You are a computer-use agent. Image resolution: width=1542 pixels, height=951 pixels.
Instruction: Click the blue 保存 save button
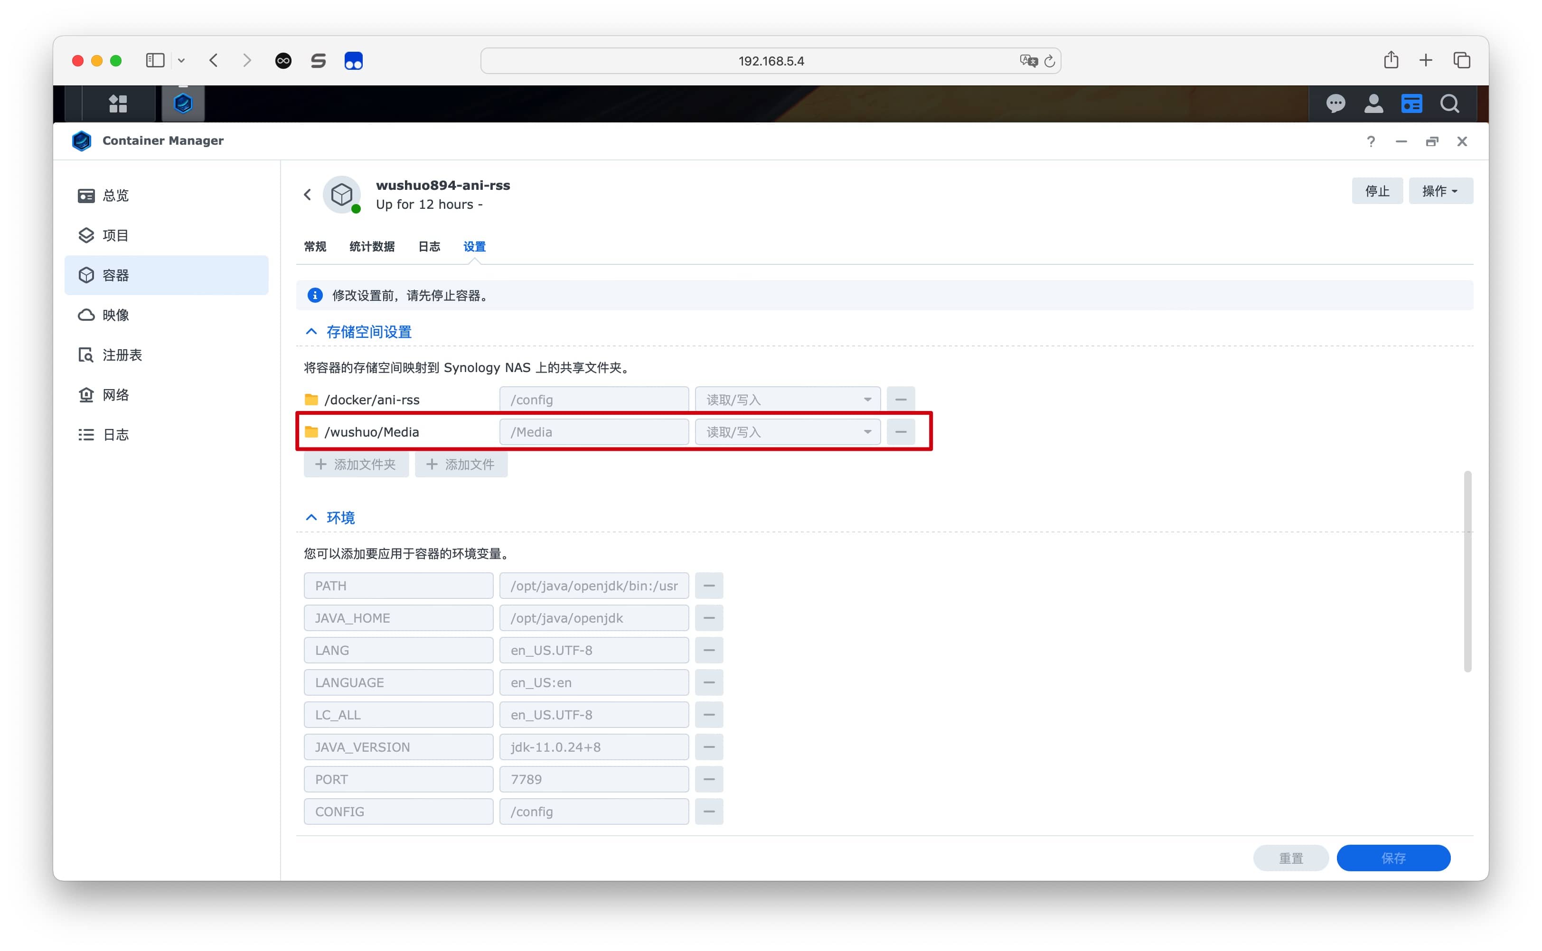click(x=1393, y=858)
